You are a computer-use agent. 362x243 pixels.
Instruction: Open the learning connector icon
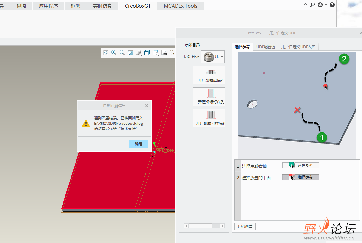[320, 5]
